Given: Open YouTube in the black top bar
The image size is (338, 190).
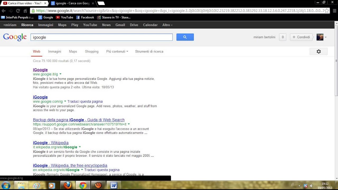Looking at the screenshot, I should [90, 25].
